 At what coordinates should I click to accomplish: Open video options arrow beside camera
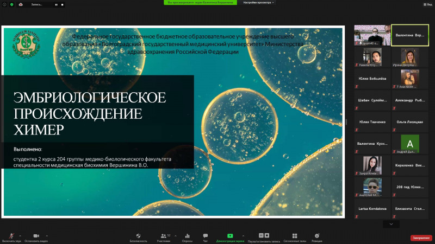point(47,236)
